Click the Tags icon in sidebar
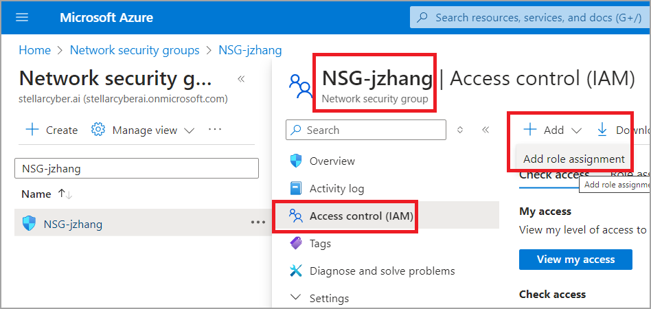 click(296, 243)
